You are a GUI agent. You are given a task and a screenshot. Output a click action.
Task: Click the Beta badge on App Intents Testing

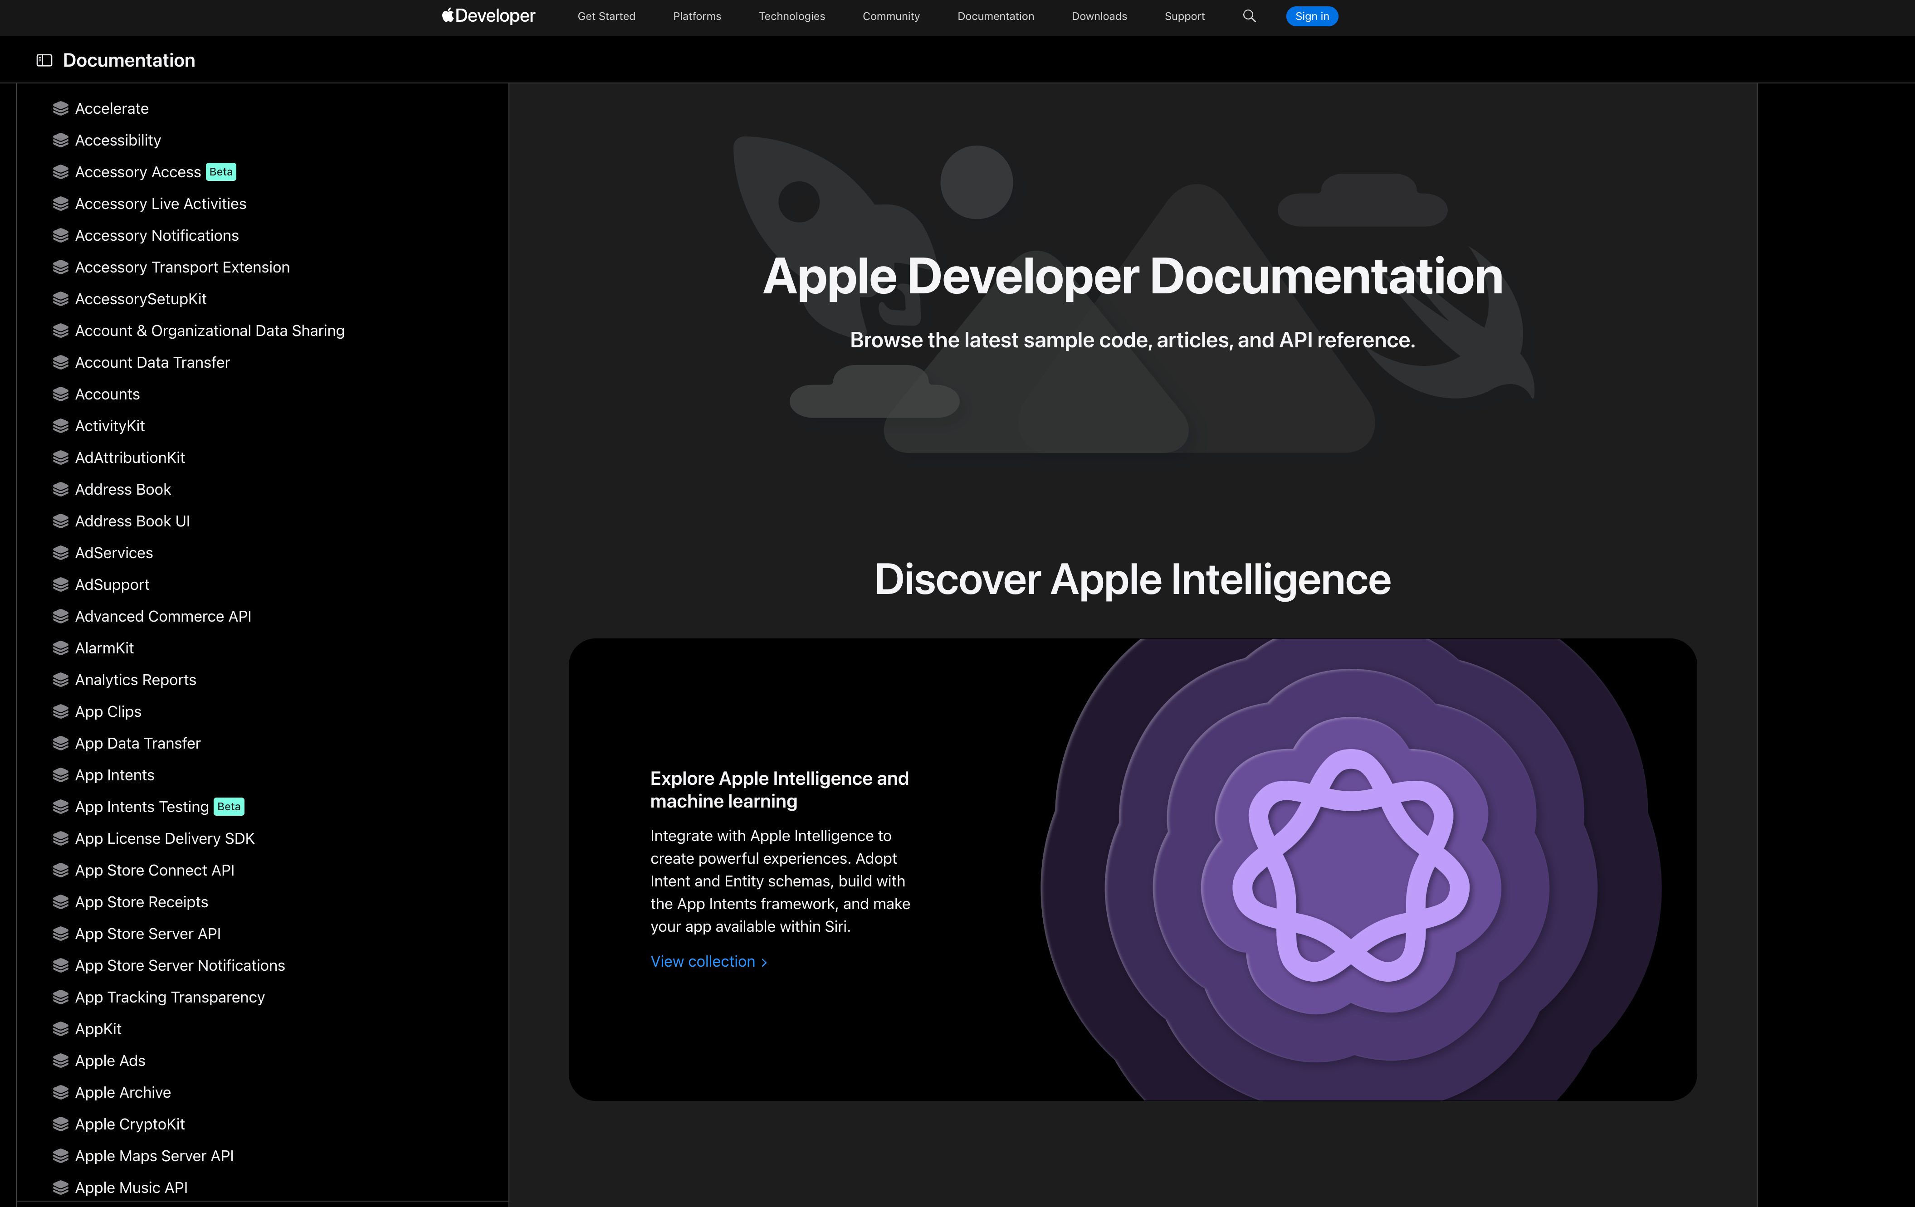click(229, 807)
